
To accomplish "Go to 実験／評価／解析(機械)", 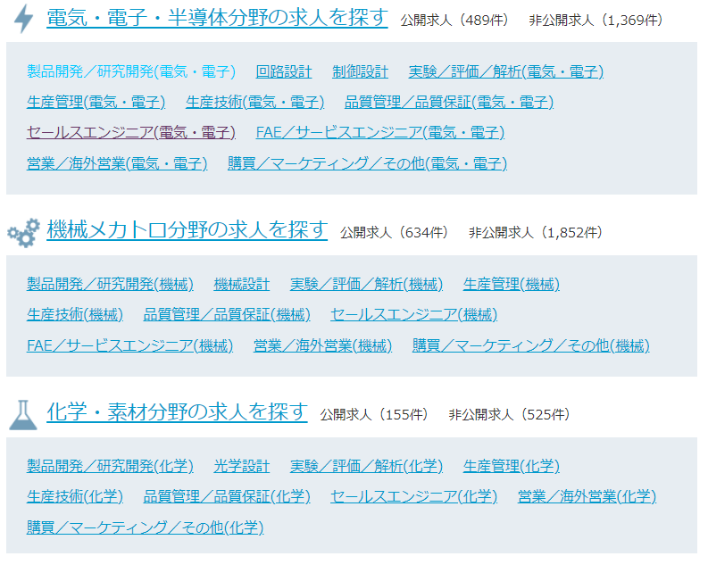I will coord(366,285).
